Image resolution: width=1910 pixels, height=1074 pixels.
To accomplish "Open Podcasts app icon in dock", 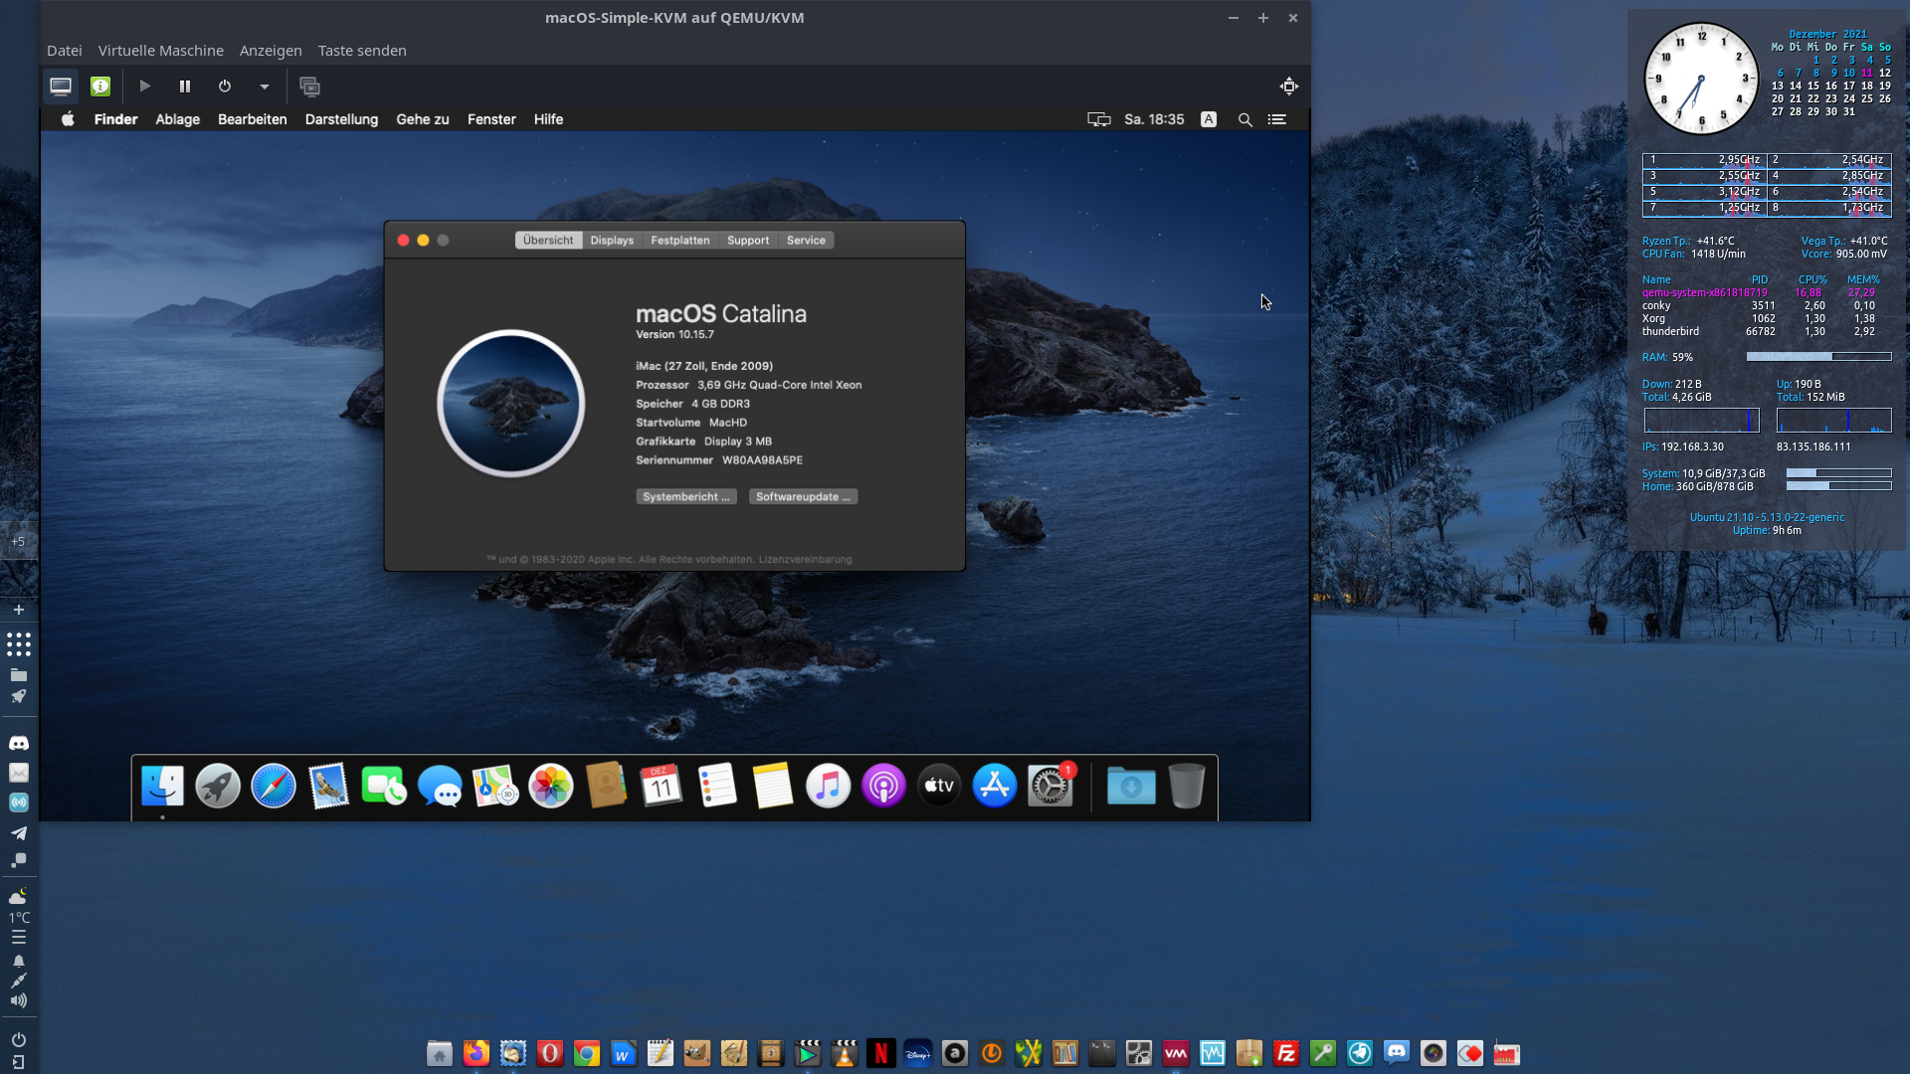I will click(884, 786).
